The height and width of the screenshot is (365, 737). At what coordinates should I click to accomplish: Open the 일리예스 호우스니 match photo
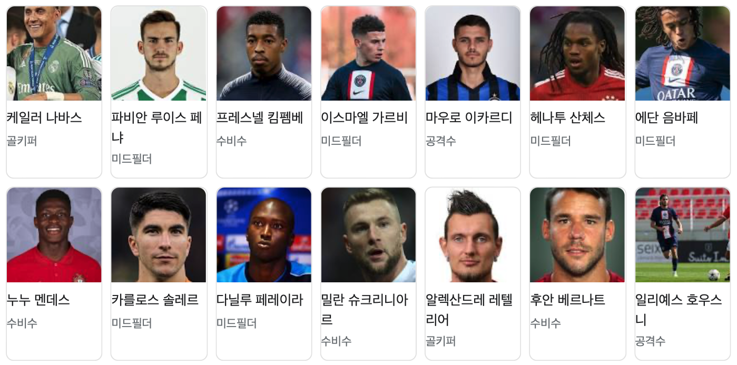(x=682, y=235)
